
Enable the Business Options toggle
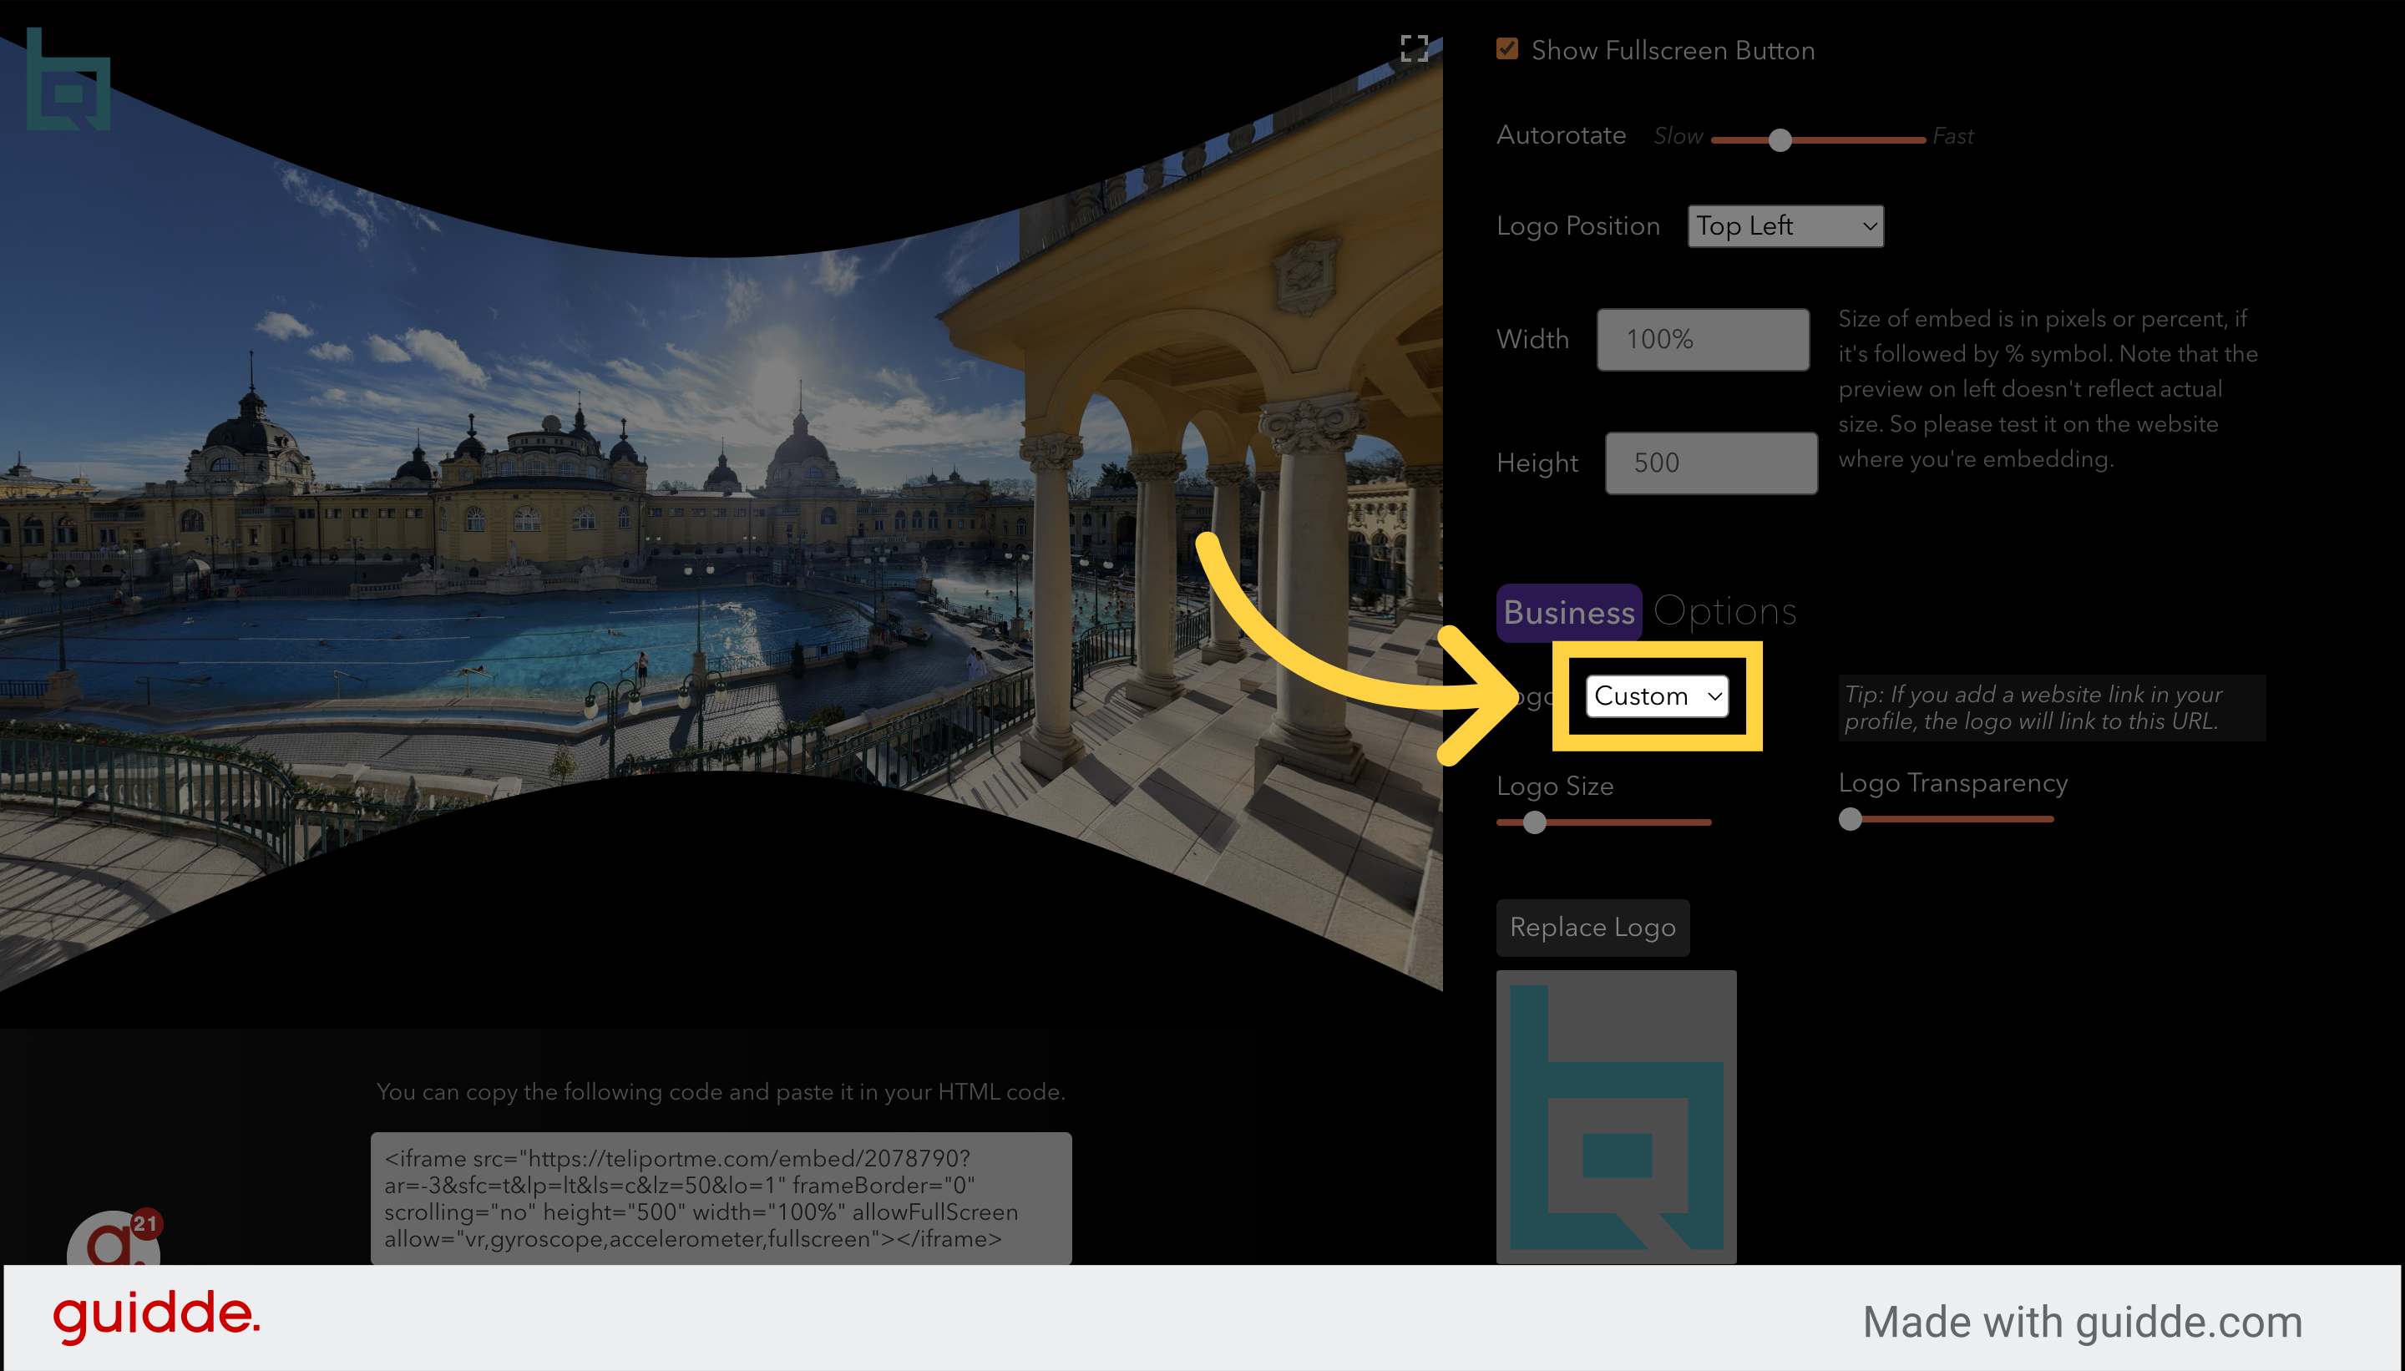pos(1567,611)
